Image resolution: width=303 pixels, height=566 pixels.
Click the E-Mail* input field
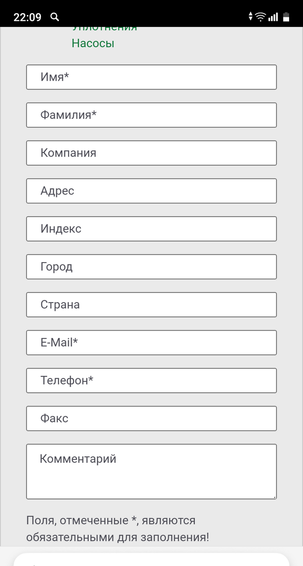coord(151,342)
